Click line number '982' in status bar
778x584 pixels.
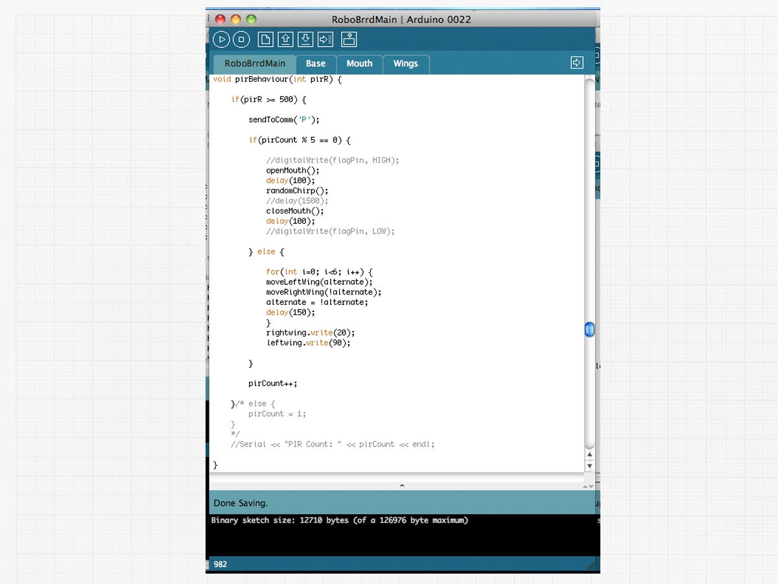(220, 565)
